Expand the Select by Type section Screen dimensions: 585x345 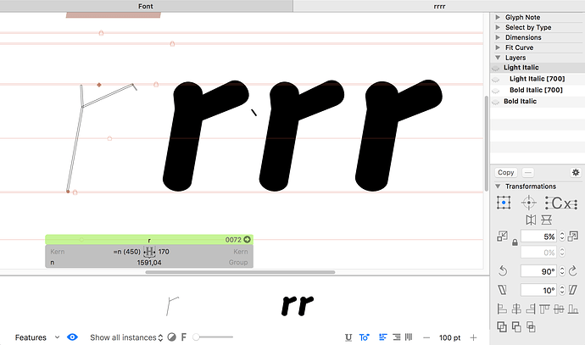tap(498, 27)
